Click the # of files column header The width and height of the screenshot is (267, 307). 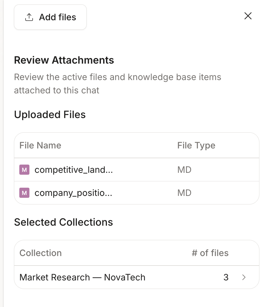[x=210, y=253]
